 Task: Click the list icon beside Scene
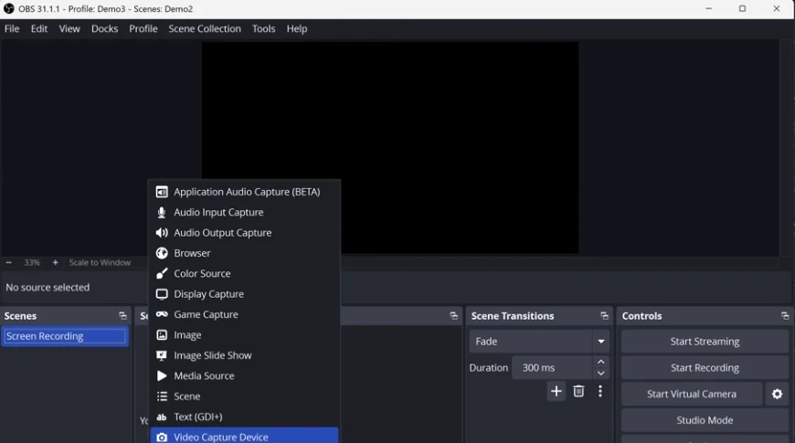[162, 396]
